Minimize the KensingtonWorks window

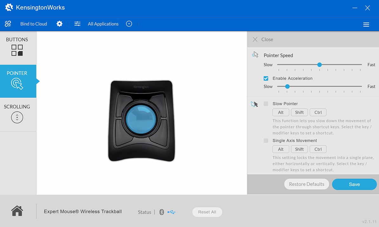355,8
